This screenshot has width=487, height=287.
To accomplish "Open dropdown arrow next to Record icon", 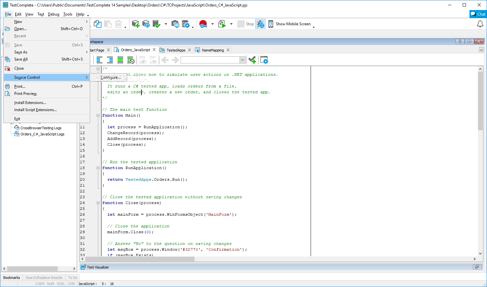I will 212,24.
